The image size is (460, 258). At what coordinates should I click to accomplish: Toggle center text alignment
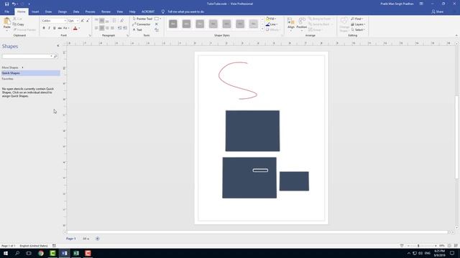coord(102,28)
